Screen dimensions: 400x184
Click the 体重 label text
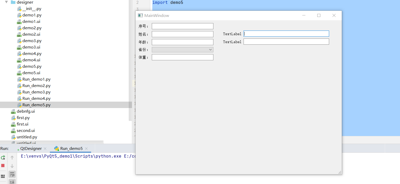pyautogui.click(x=144, y=57)
